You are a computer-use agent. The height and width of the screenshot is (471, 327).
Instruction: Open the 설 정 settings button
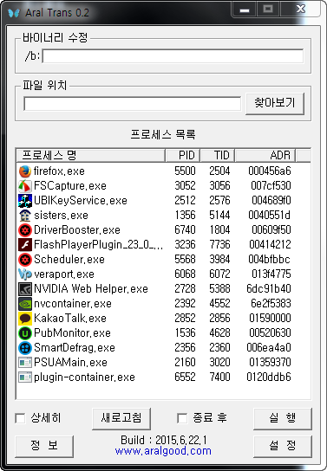[283, 446]
